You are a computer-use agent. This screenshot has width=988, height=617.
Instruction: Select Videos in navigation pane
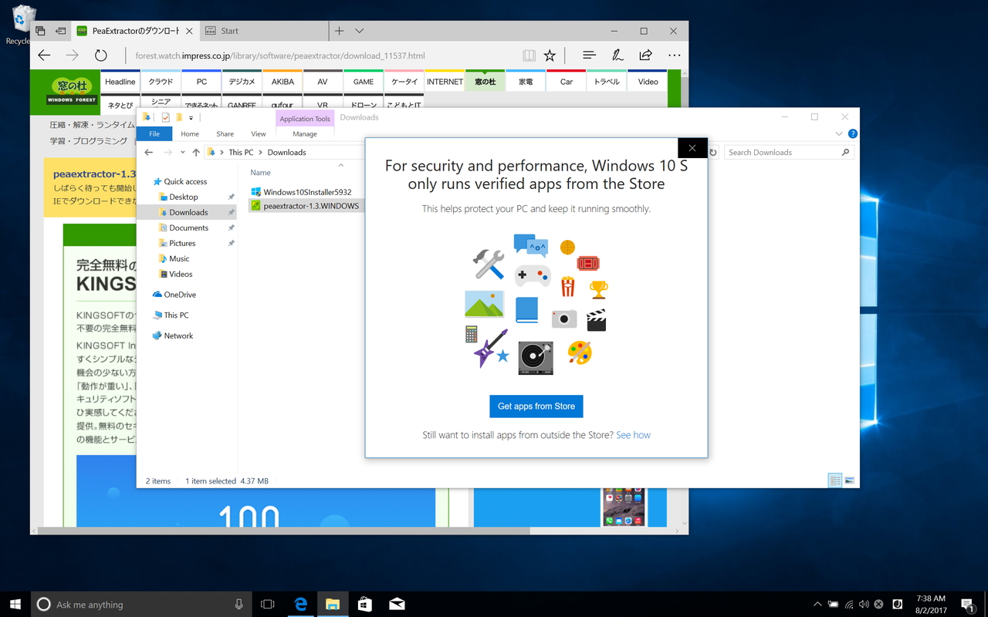pos(181,274)
